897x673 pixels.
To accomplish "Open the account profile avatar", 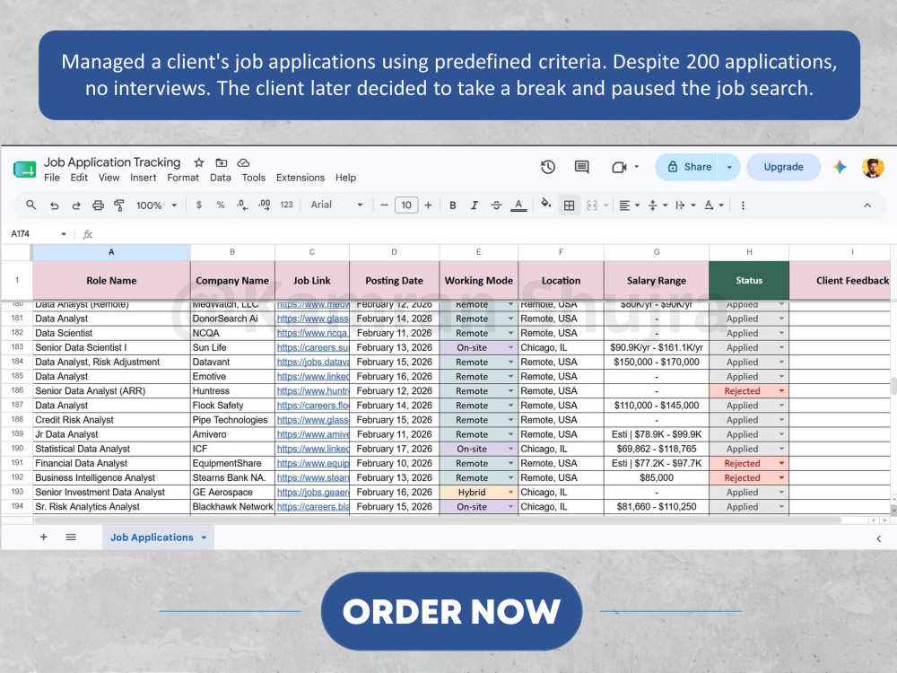I will click(x=873, y=167).
